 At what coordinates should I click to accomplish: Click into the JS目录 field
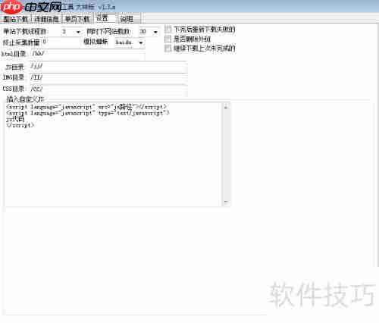108,67
